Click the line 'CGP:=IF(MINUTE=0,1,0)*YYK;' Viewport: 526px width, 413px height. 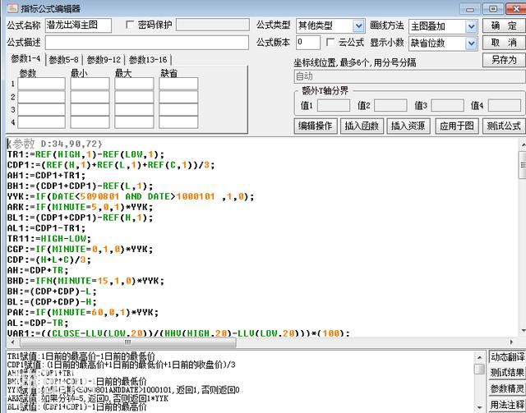coord(80,250)
